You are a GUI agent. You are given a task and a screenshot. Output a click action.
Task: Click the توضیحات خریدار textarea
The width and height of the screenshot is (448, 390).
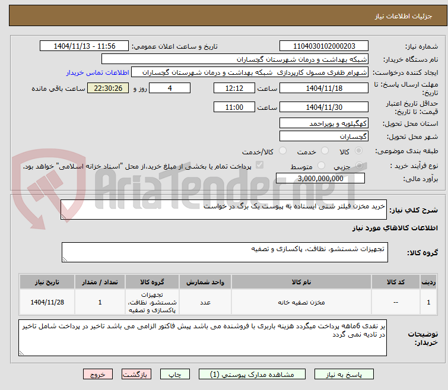click(x=202, y=338)
